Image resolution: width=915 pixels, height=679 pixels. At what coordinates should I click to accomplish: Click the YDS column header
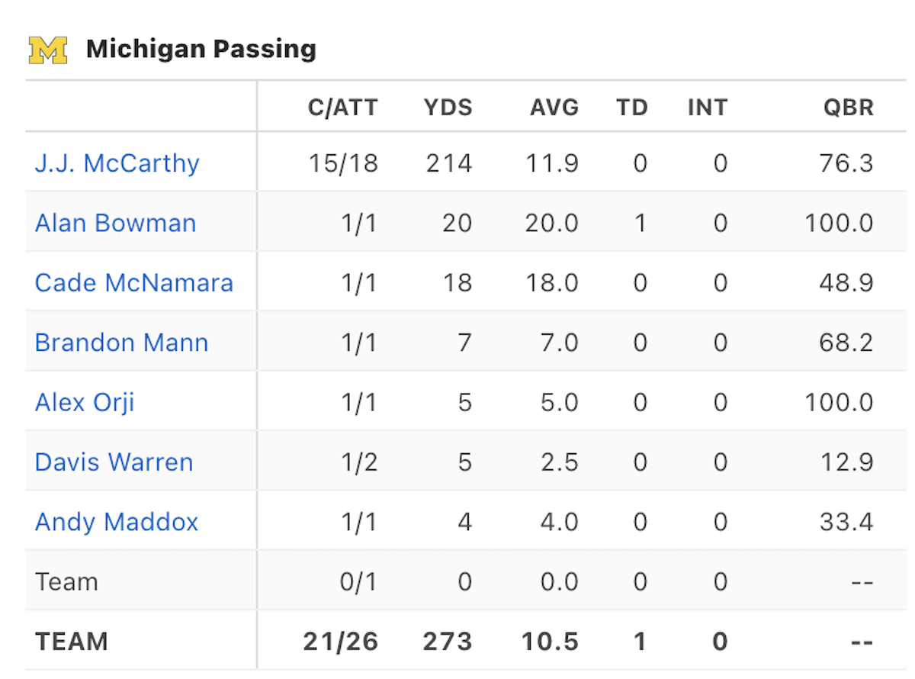[448, 108]
